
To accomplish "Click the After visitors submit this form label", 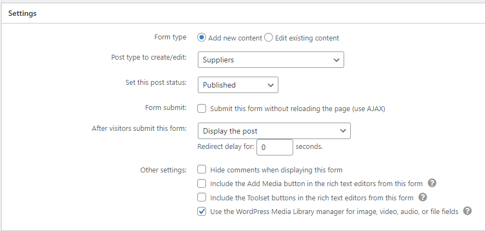I will point(139,129).
